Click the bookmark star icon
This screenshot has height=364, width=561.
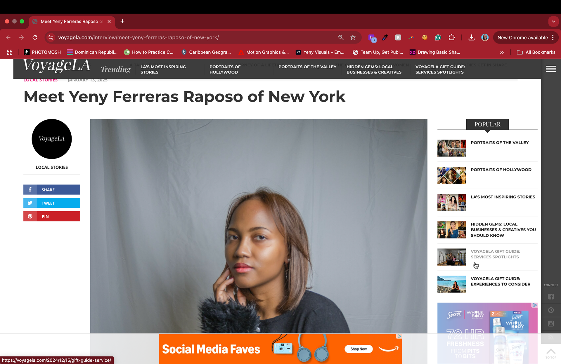point(353,37)
